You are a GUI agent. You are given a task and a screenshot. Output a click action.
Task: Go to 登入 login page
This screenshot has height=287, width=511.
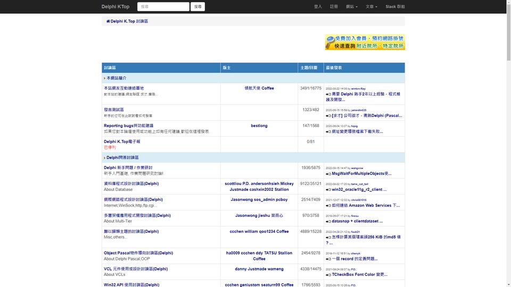click(318, 6)
